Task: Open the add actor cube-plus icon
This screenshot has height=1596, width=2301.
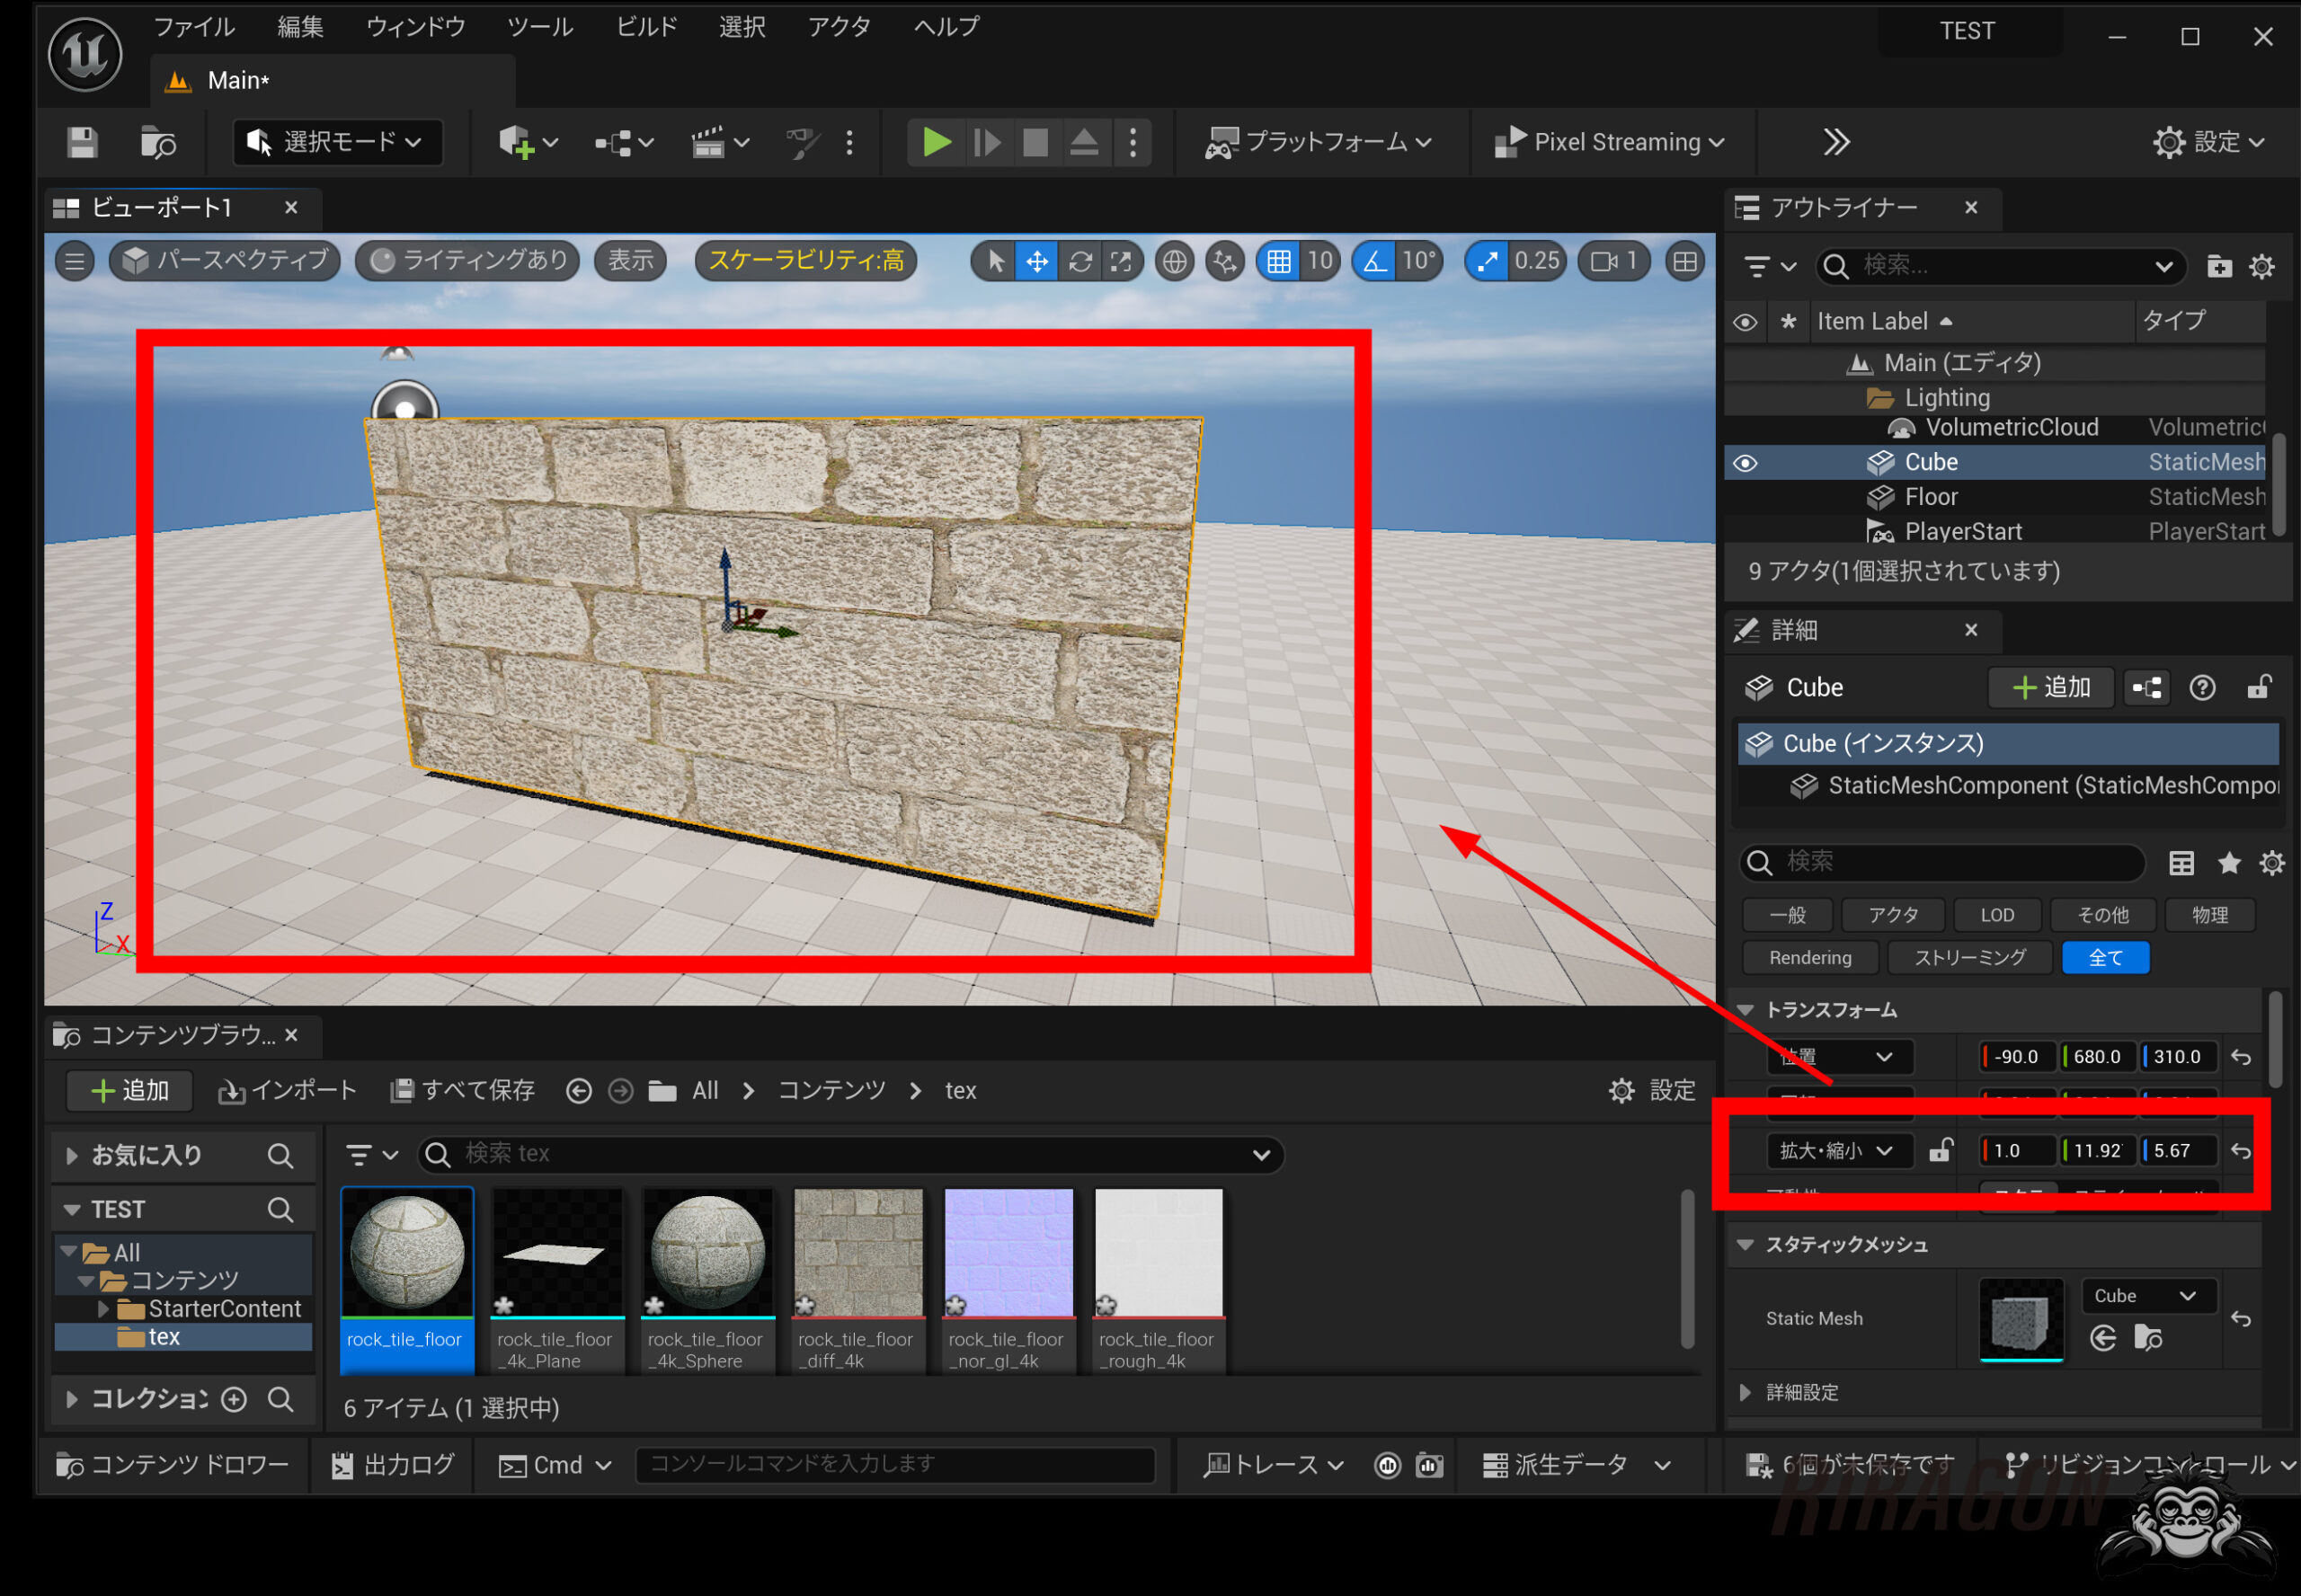Action: 518,142
